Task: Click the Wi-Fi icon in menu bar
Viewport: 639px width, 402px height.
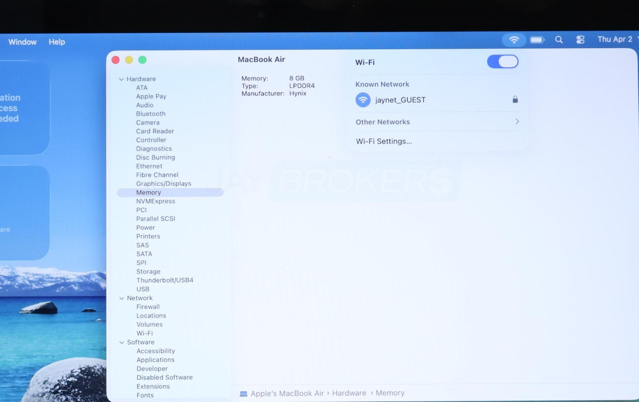Action: click(x=514, y=40)
